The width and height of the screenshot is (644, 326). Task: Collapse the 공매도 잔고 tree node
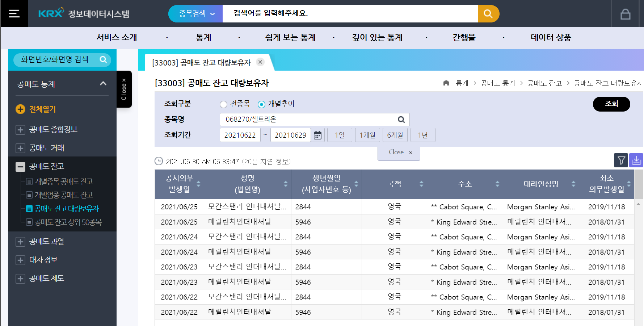20,167
